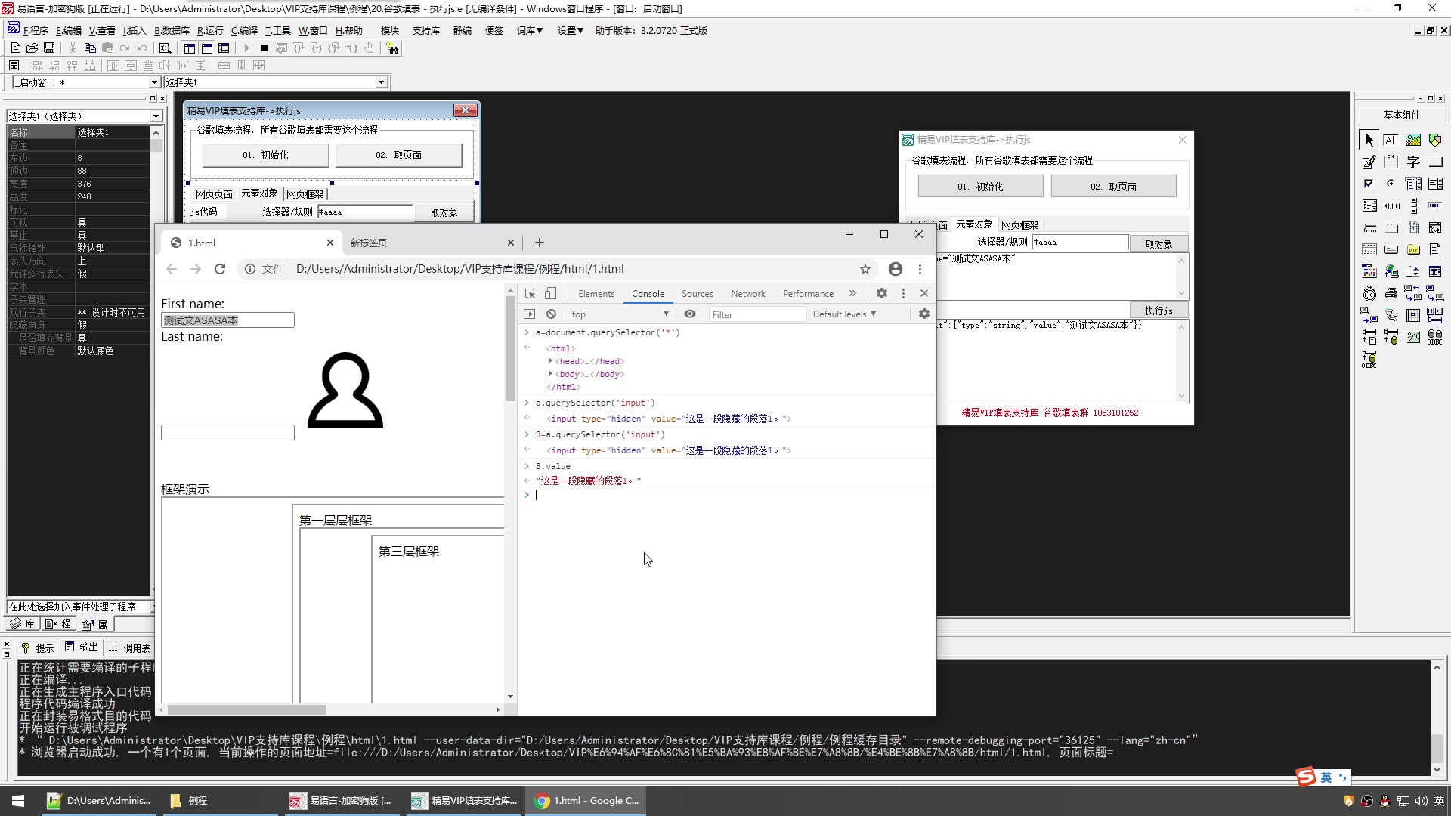Open the Default levels dropdown
This screenshot has width=1451, height=816.
(x=844, y=314)
